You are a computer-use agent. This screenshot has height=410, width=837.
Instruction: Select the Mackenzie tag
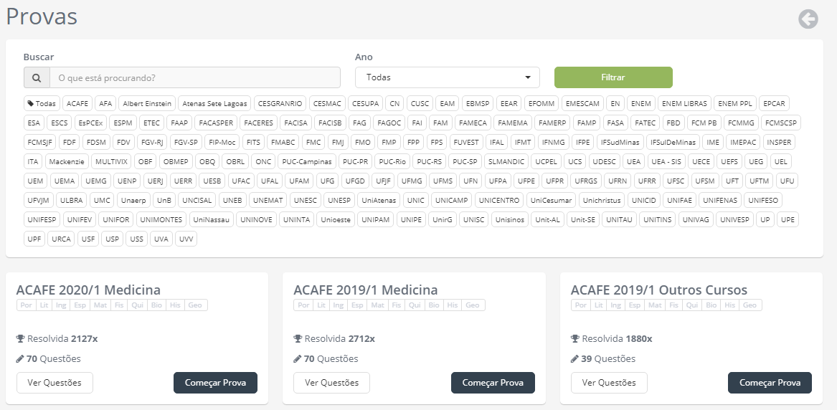pos(67,161)
